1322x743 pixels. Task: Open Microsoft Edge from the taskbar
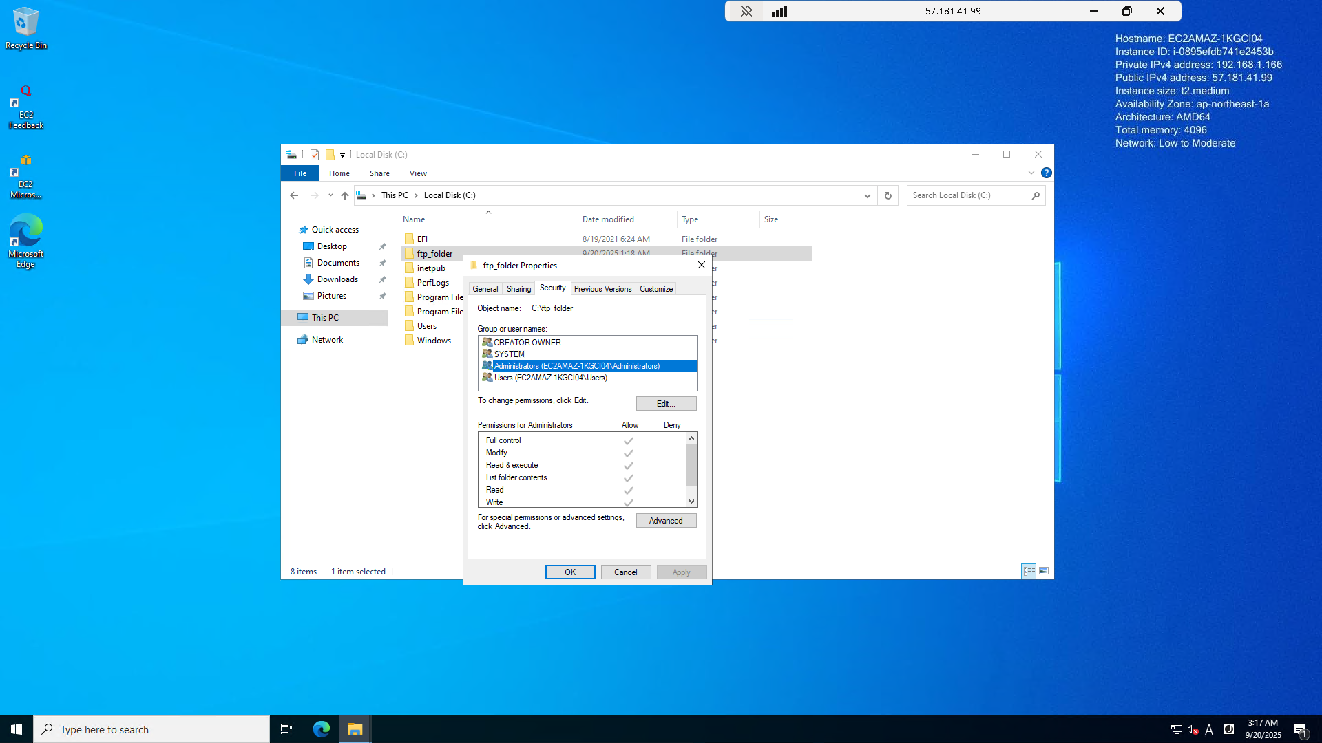pyautogui.click(x=322, y=729)
